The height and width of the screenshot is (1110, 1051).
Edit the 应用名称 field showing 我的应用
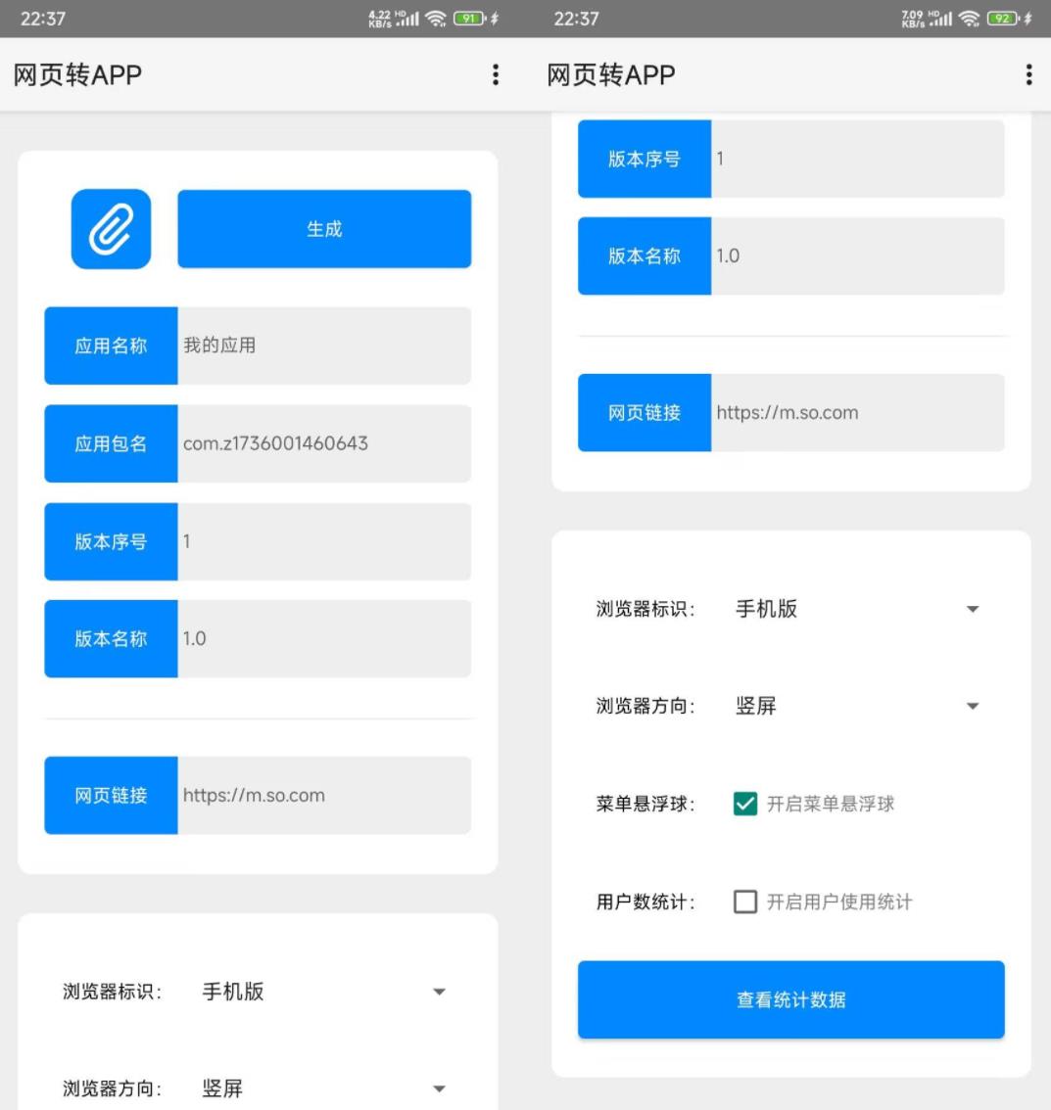click(323, 346)
